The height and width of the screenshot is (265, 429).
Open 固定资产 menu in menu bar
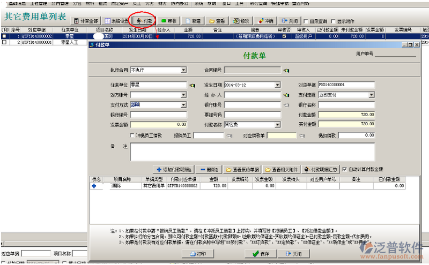(x=120, y=3)
